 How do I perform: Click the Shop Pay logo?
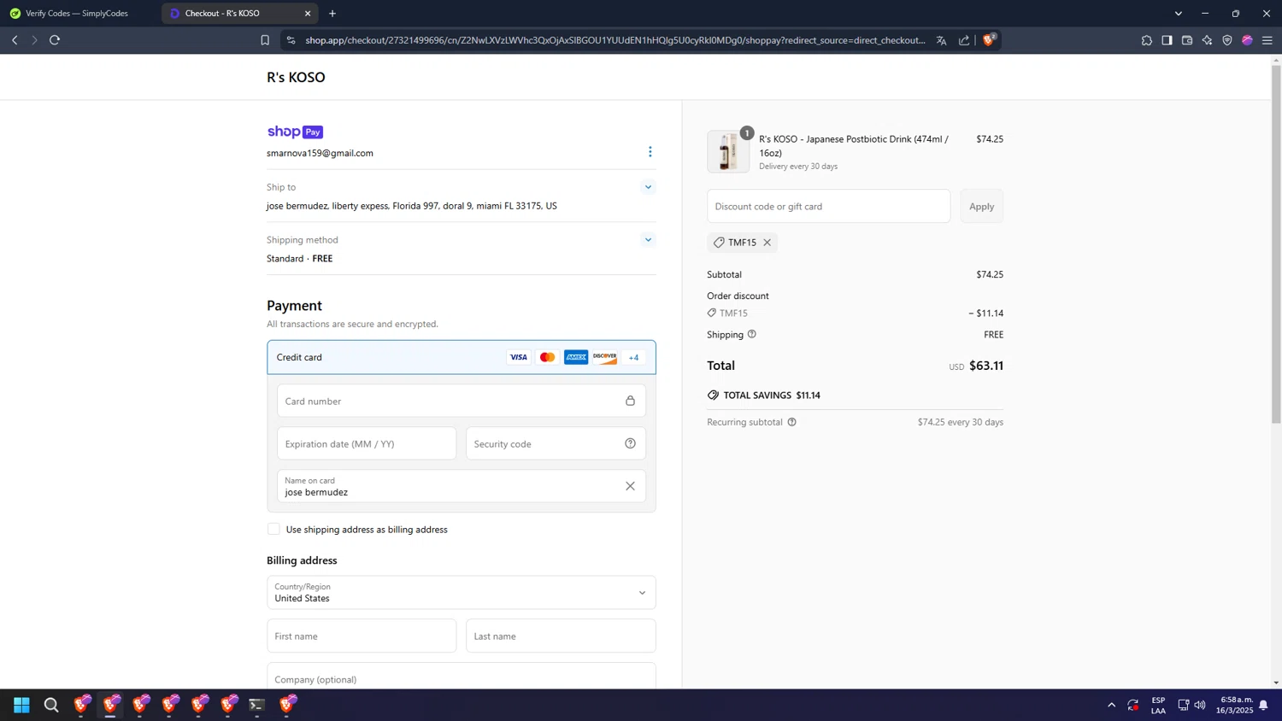click(295, 132)
